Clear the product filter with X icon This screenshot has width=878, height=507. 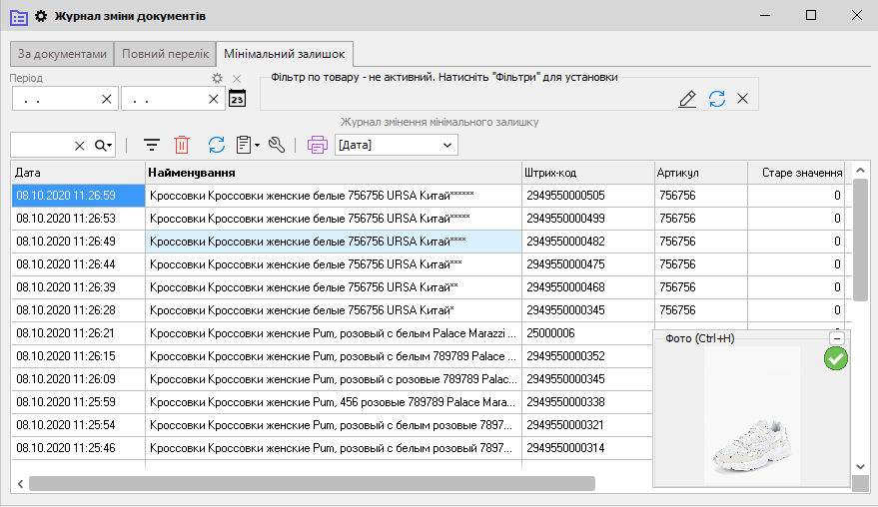742,98
